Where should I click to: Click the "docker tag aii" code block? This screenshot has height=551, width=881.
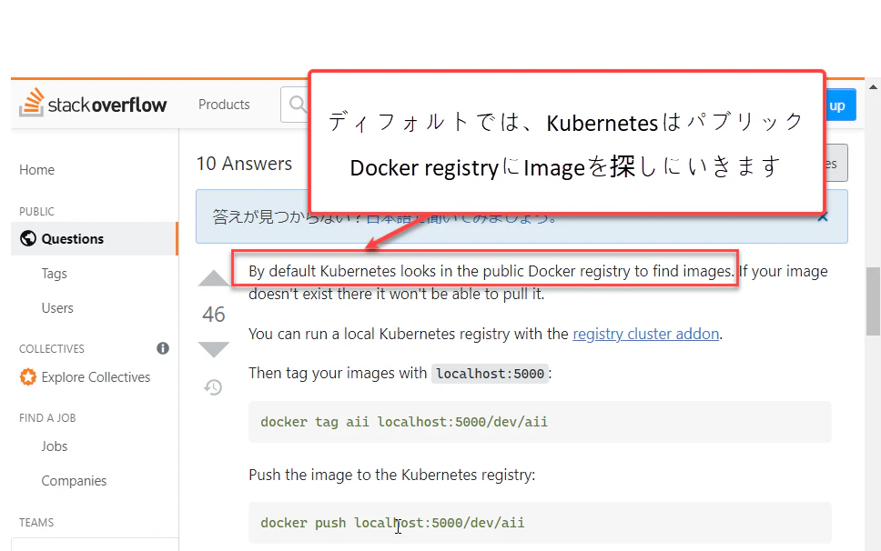coord(540,422)
